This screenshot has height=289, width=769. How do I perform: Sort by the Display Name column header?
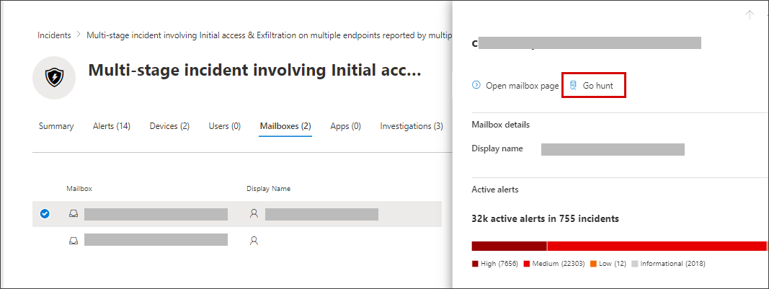pyautogui.click(x=268, y=189)
